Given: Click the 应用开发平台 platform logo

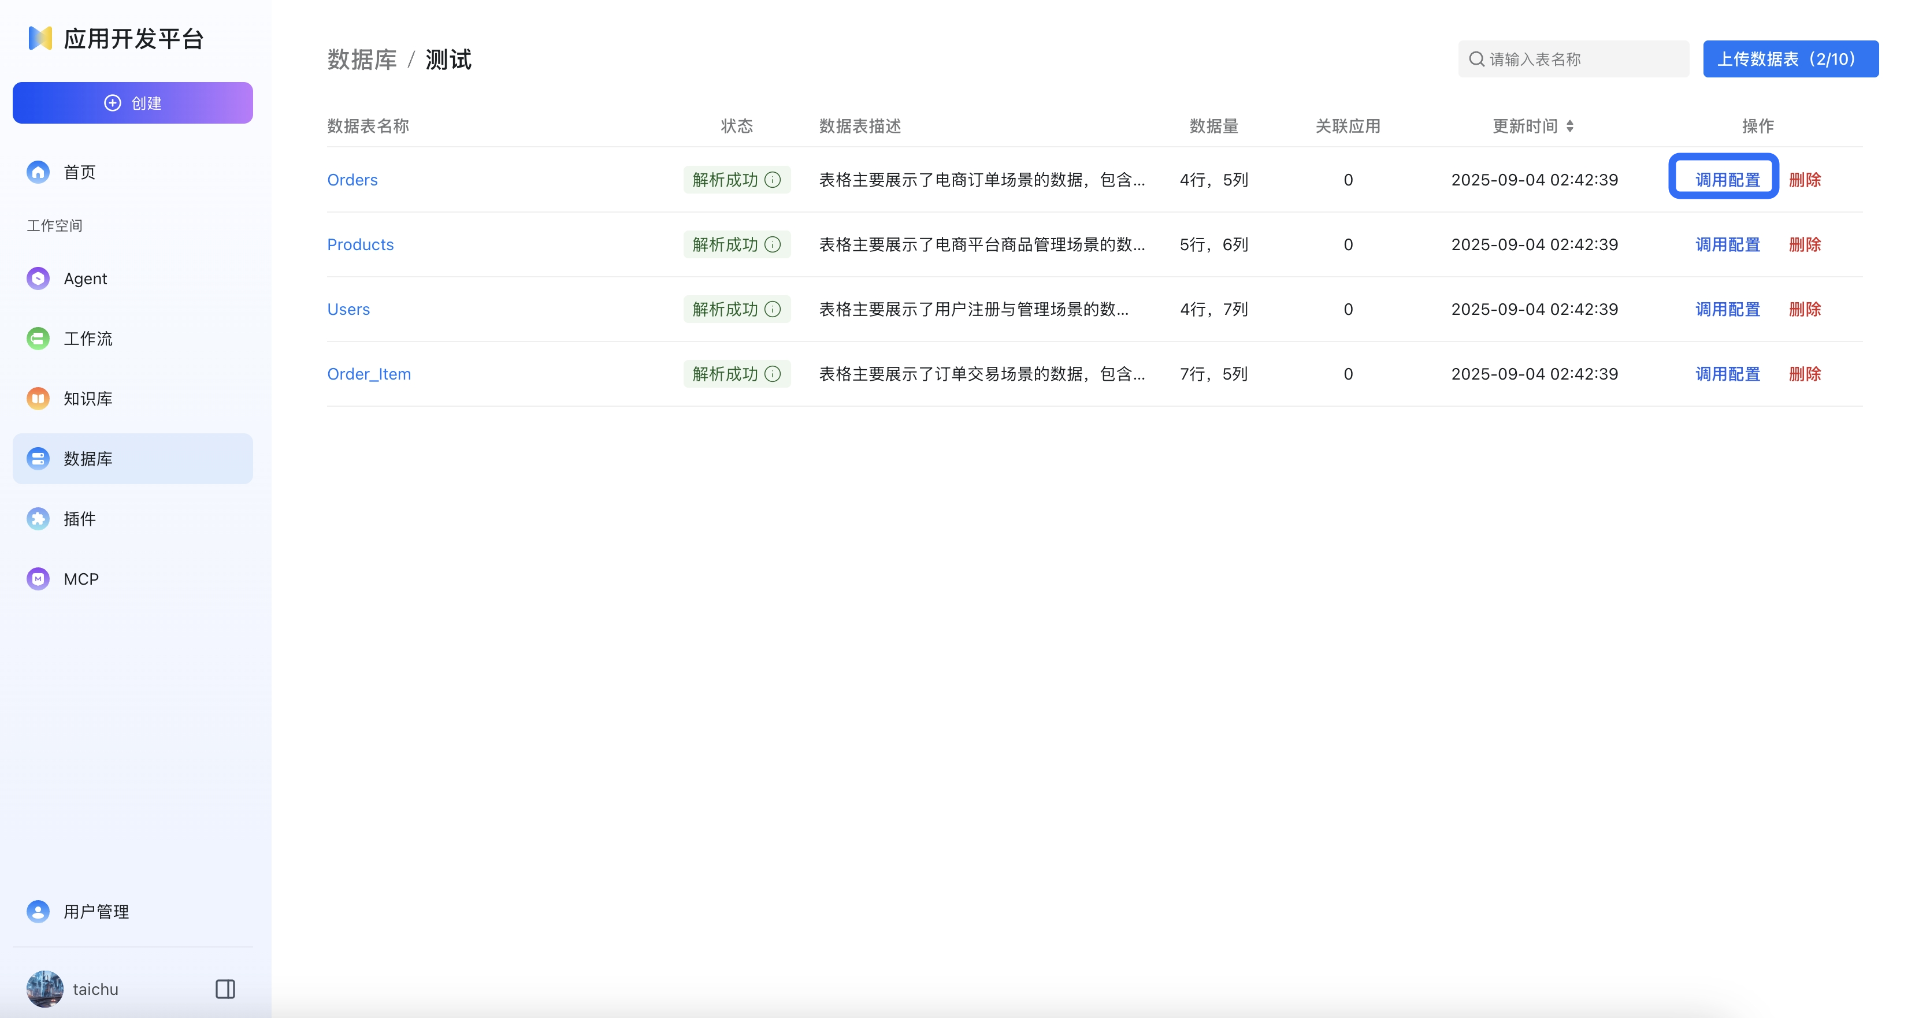Looking at the screenshot, I should coord(116,38).
